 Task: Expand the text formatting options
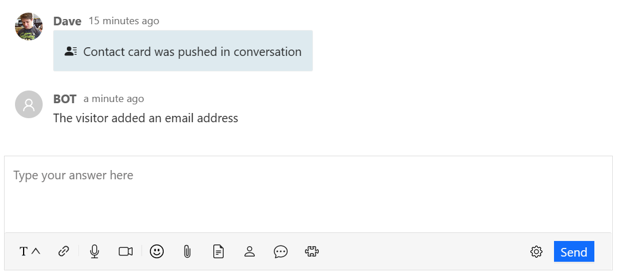[x=30, y=251]
